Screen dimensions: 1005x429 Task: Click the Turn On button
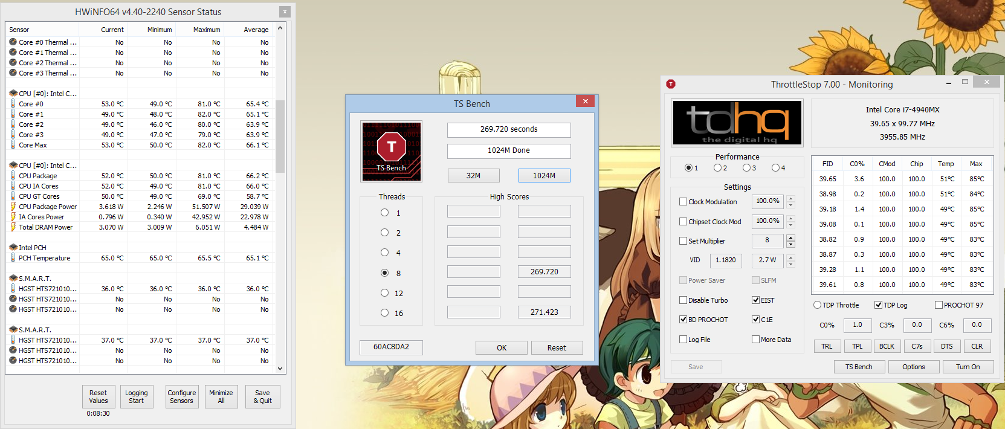[968, 367]
